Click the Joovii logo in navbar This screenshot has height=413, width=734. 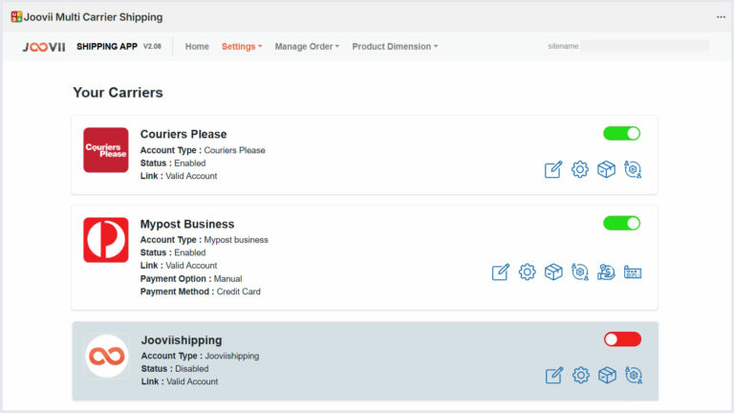coord(43,46)
